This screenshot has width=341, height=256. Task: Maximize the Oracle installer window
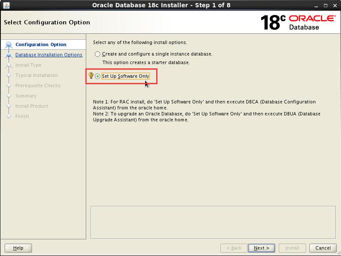coord(326,6)
